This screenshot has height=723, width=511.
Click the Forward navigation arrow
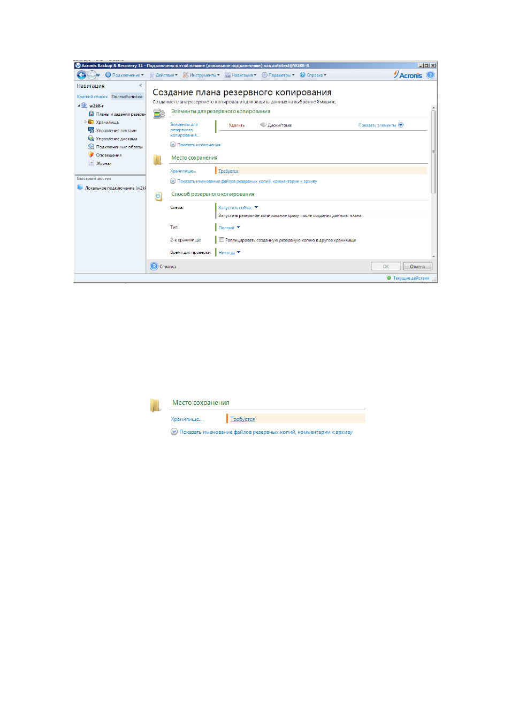coord(92,75)
